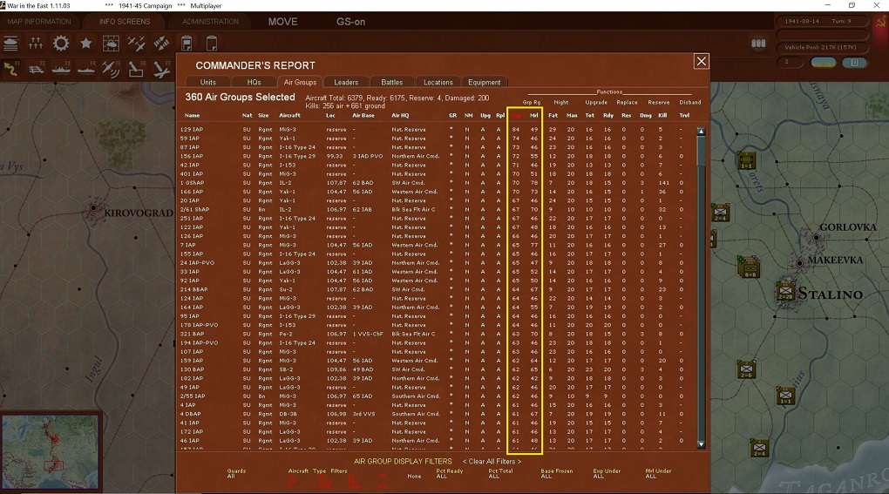Click the stacked unit counter west of Makeevka
Screen dimensions: 889x494
tap(749, 267)
